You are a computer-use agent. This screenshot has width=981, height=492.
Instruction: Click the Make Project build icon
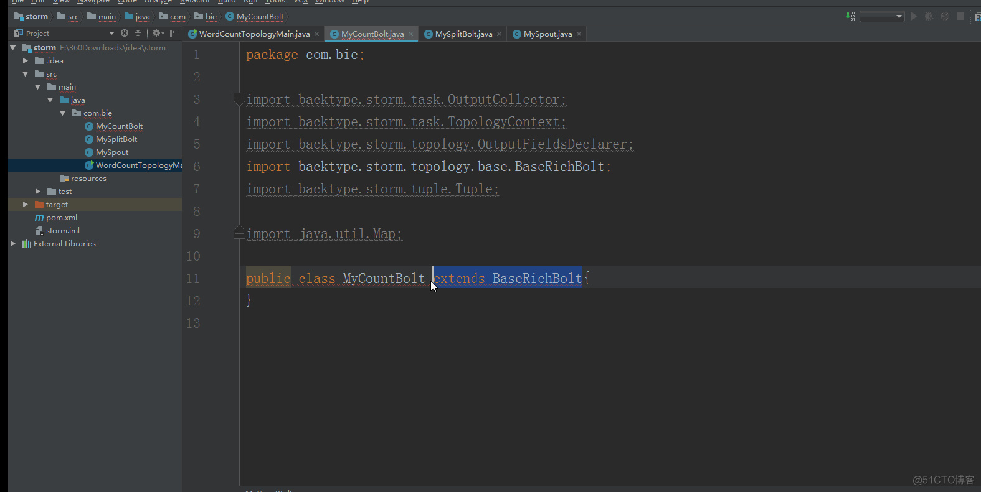click(850, 16)
